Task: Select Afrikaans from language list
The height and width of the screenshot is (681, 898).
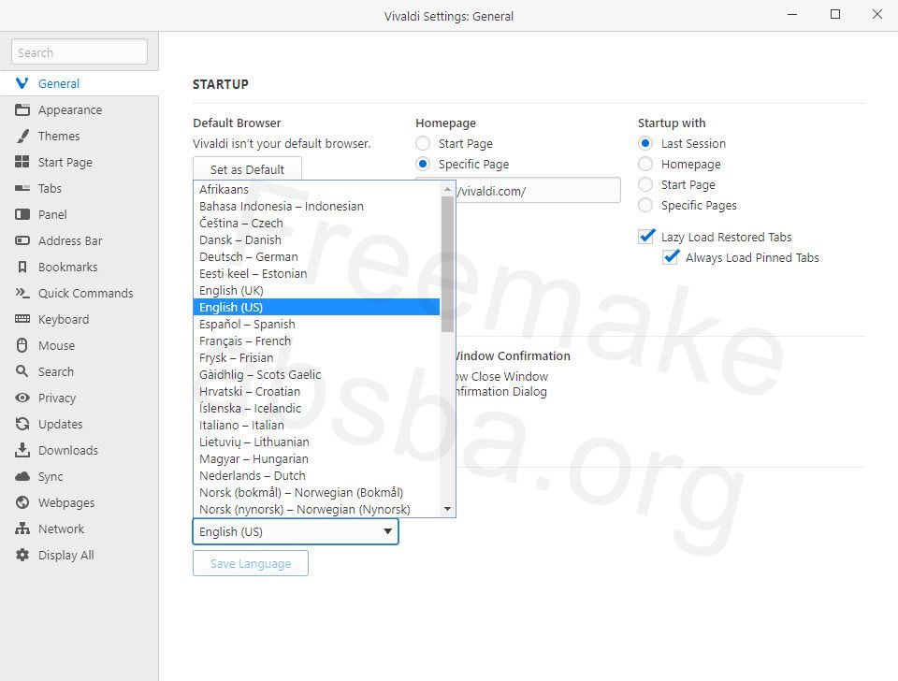Action: (317, 190)
